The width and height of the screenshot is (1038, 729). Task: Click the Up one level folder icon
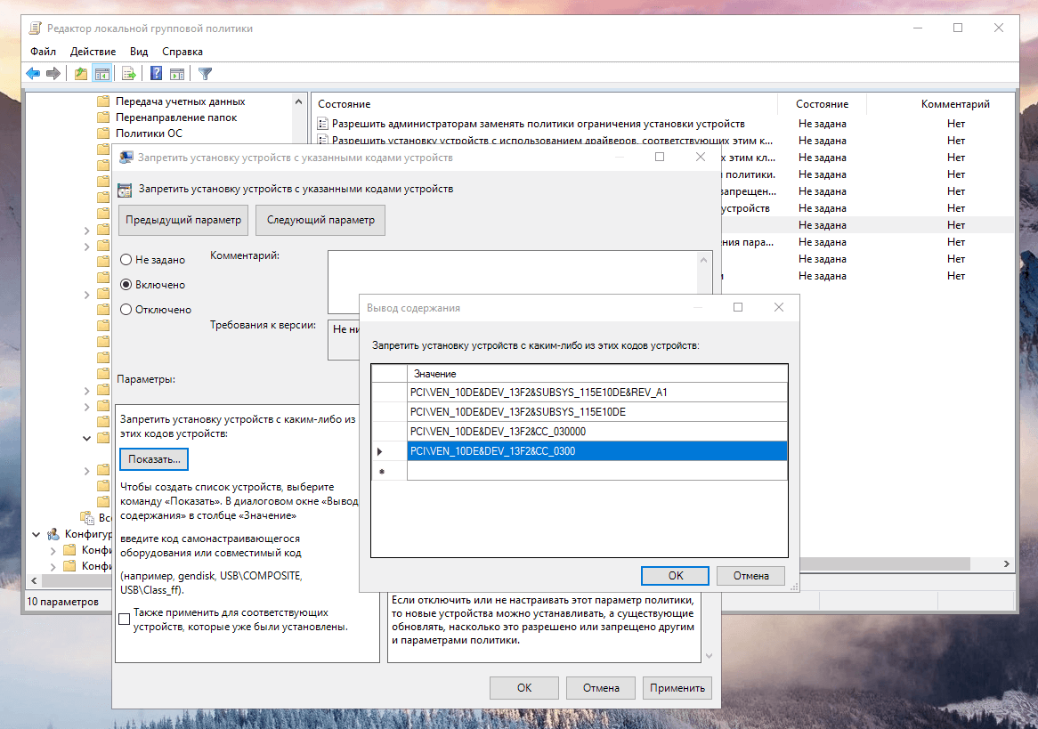[x=81, y=74]
